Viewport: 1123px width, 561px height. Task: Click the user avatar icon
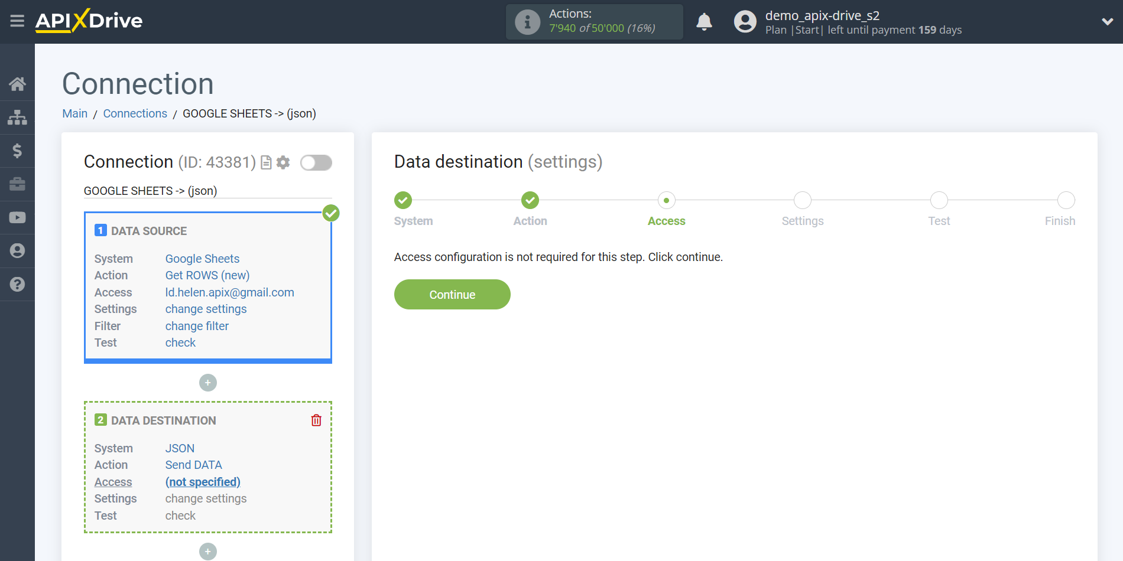pos(745,22)
